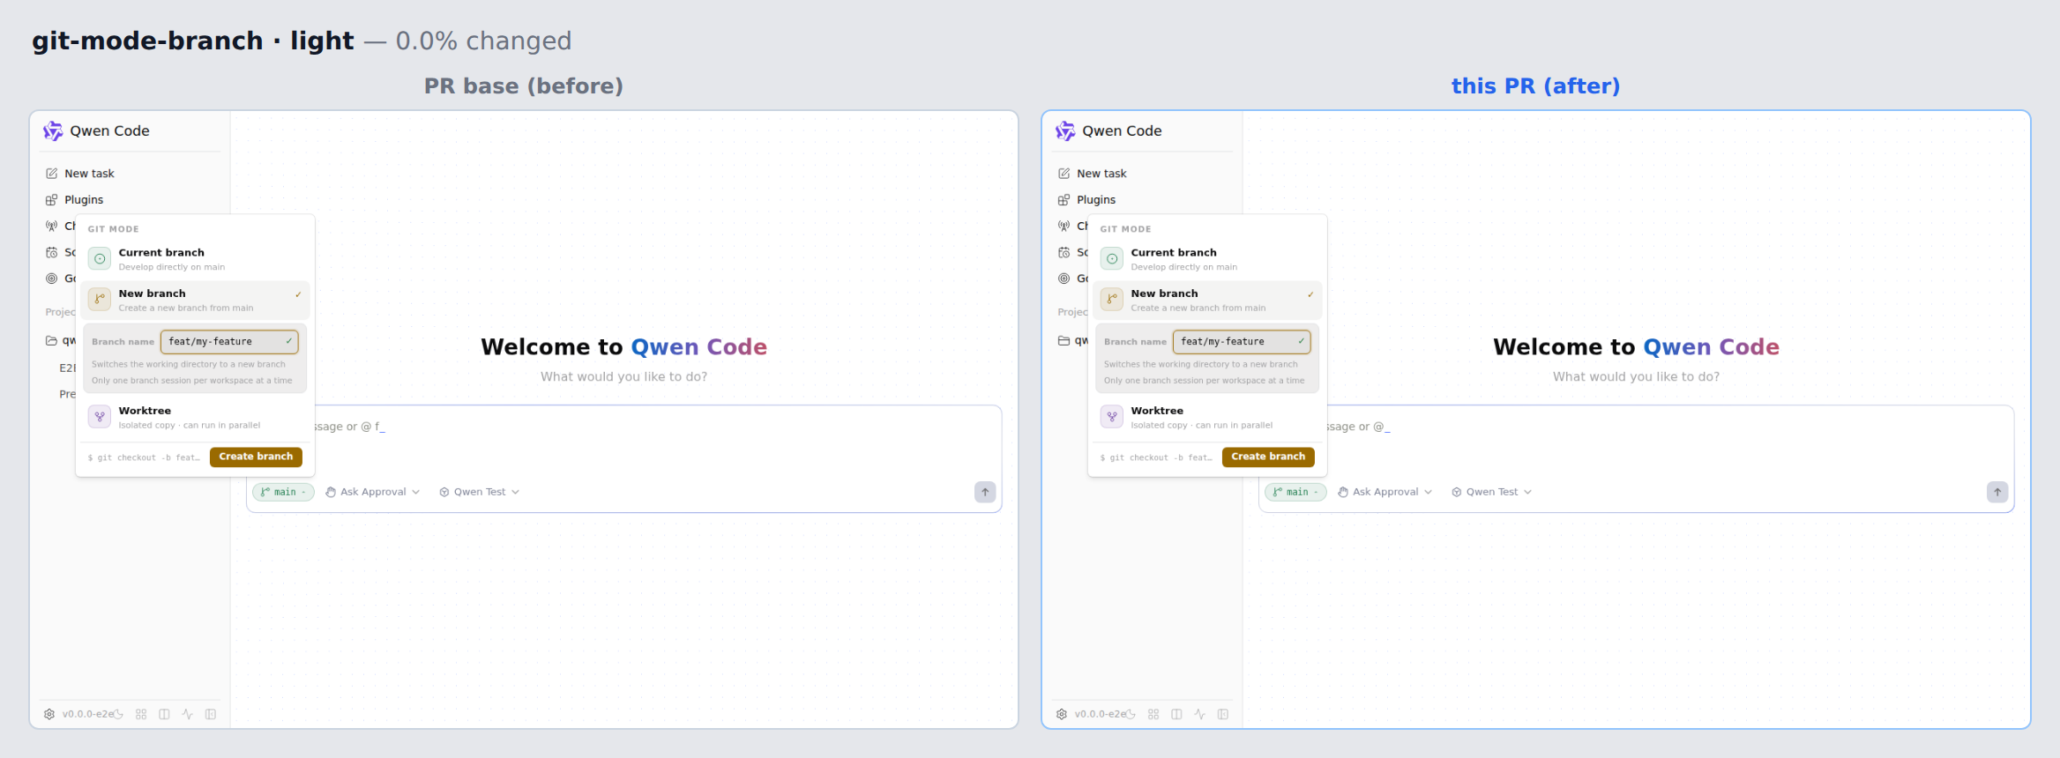Open the grid view icon in before panel footer
Image resolution: width=2060 pixels, height=758 pixels.
click(141, 714)
